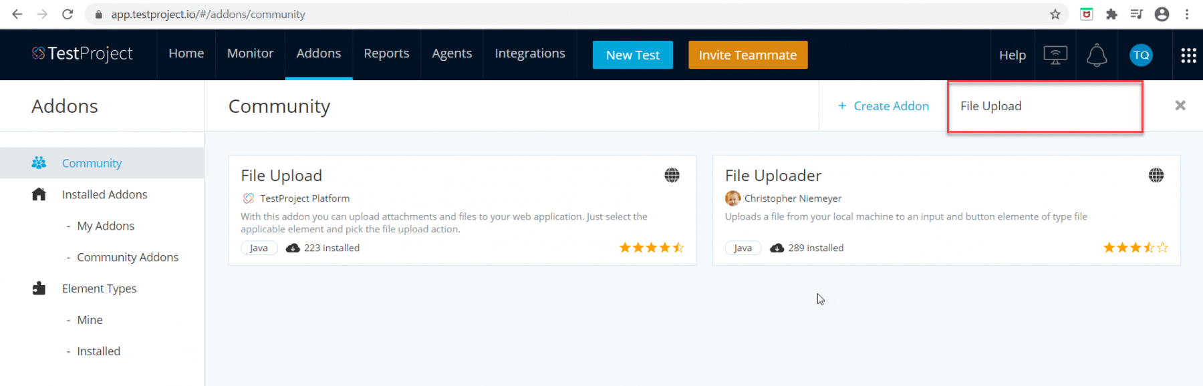This screenshot has height=386, width=1203.
Task: Click the Element Types puzzle icon
Action: tap(39, 288)
